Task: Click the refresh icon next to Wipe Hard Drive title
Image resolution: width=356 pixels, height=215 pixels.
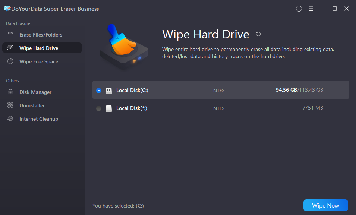Action: (x=258, y=34)
